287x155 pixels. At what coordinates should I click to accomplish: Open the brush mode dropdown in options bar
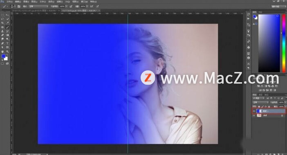[x=38, y=7]
